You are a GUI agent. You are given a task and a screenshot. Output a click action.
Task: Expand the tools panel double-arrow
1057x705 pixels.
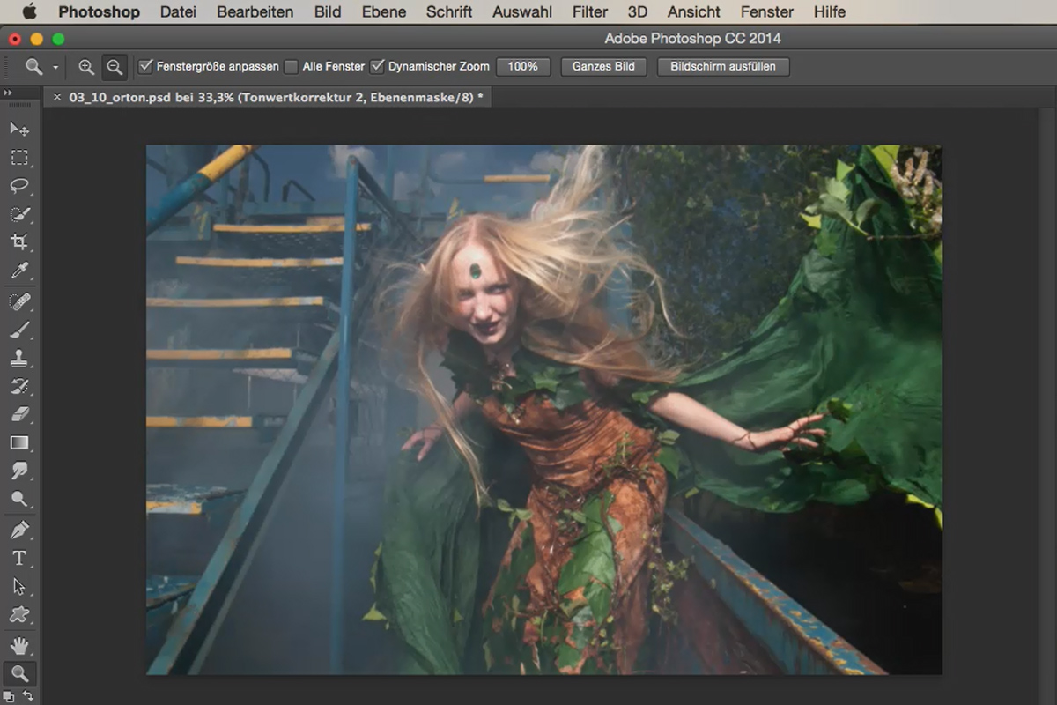(x=8, y=93)
